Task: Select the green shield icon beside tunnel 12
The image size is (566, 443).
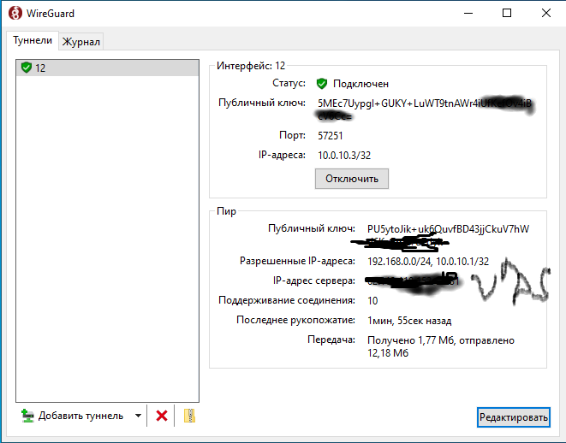Action: coord(27,68)
